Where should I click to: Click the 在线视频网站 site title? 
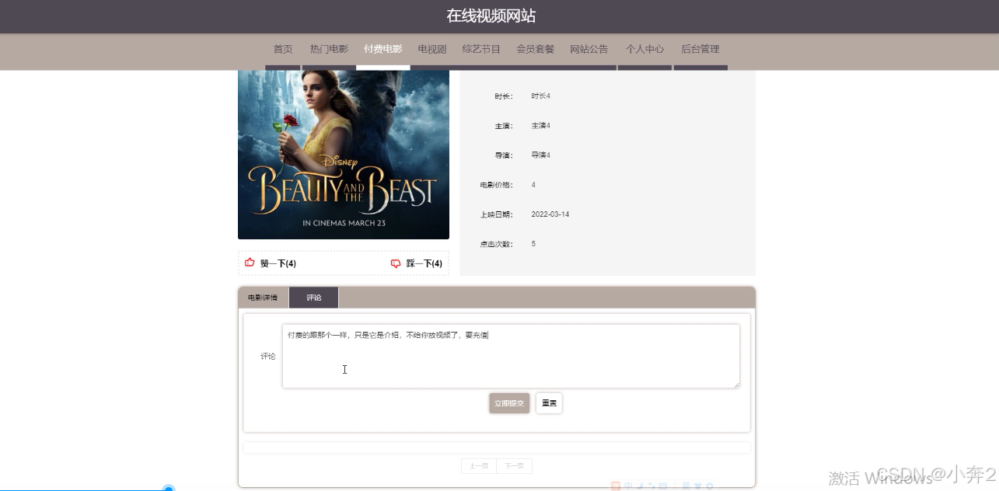coord(491,16)
